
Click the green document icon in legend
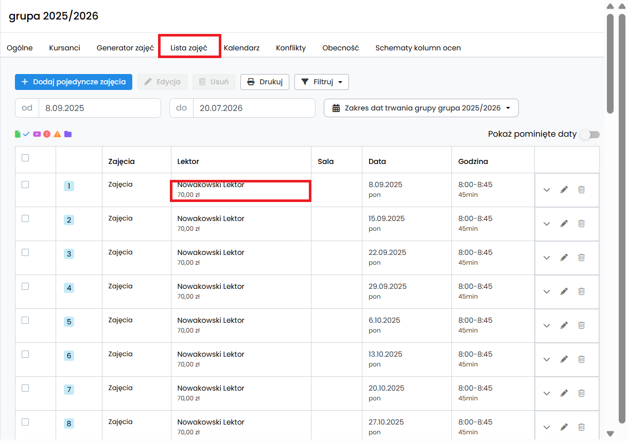18,134
